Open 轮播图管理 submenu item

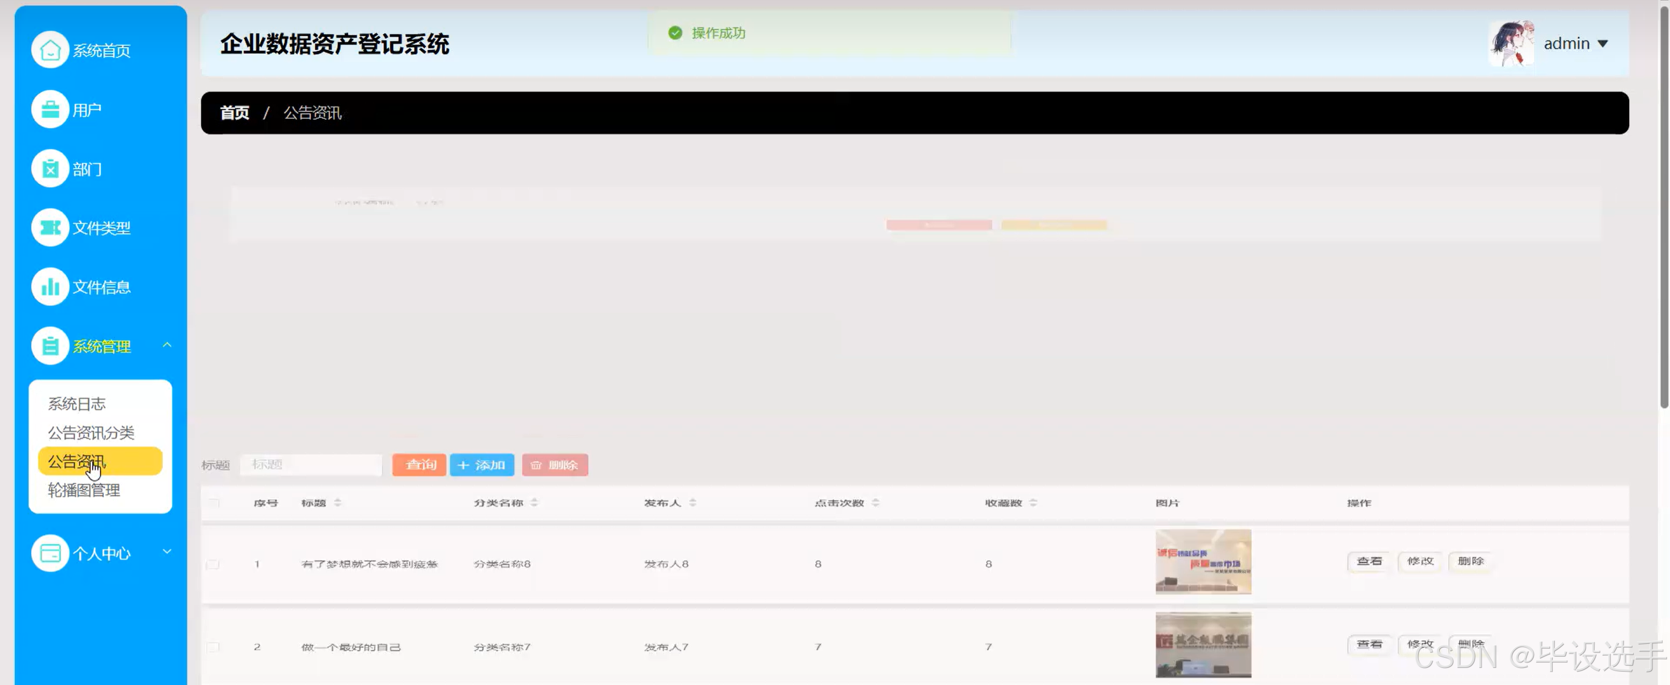click(x=84, y=491)
